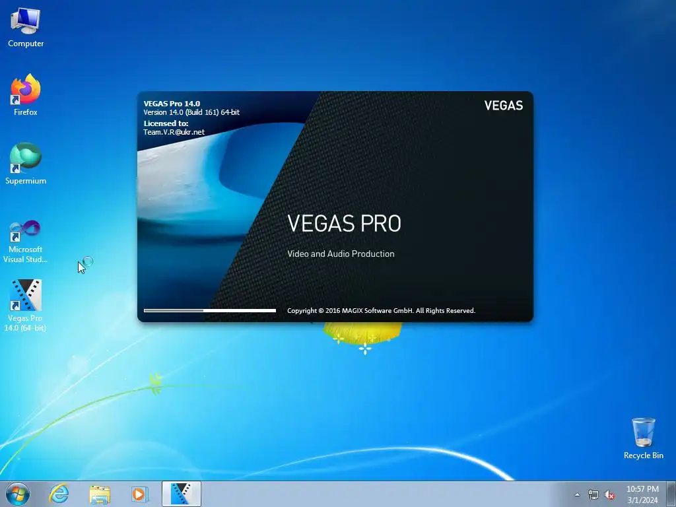Click the Team.V.R@ukr.net license text
Screen dimensions: 676x507
click(x=174, y=132)
